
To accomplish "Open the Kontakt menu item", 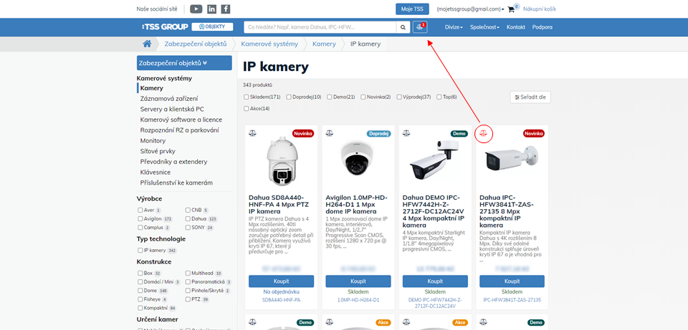I will coord(515,27).
